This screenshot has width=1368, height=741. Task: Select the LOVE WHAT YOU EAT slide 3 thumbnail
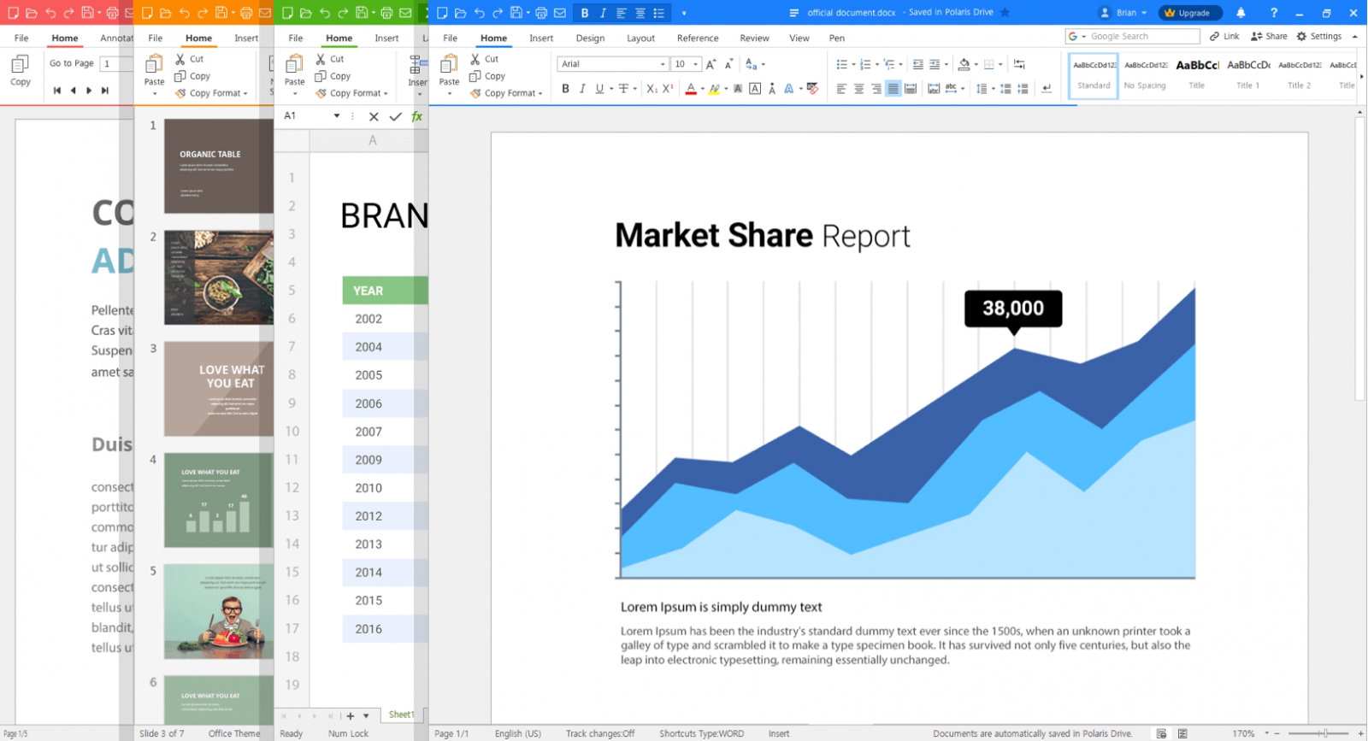[219, 389]
